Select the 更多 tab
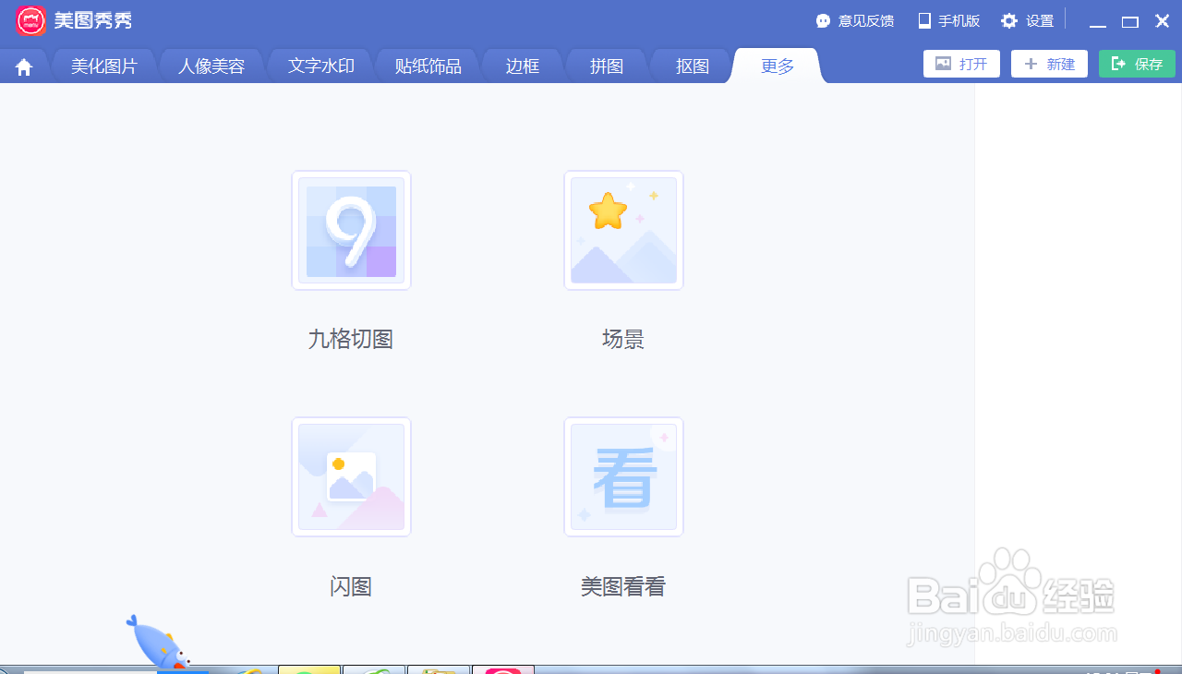The height and width of the screenshot is (674, 1182). 777,66
